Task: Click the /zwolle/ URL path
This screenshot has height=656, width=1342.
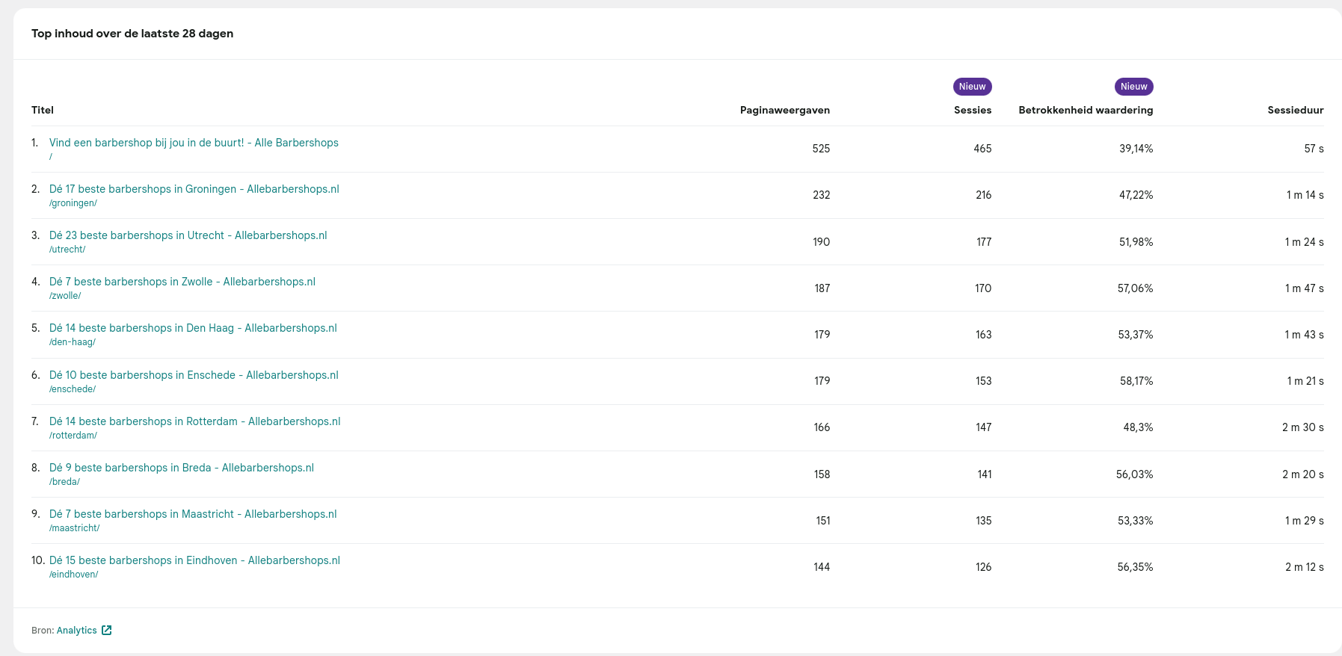Action: pyautogui.click(x=65, y=296)
